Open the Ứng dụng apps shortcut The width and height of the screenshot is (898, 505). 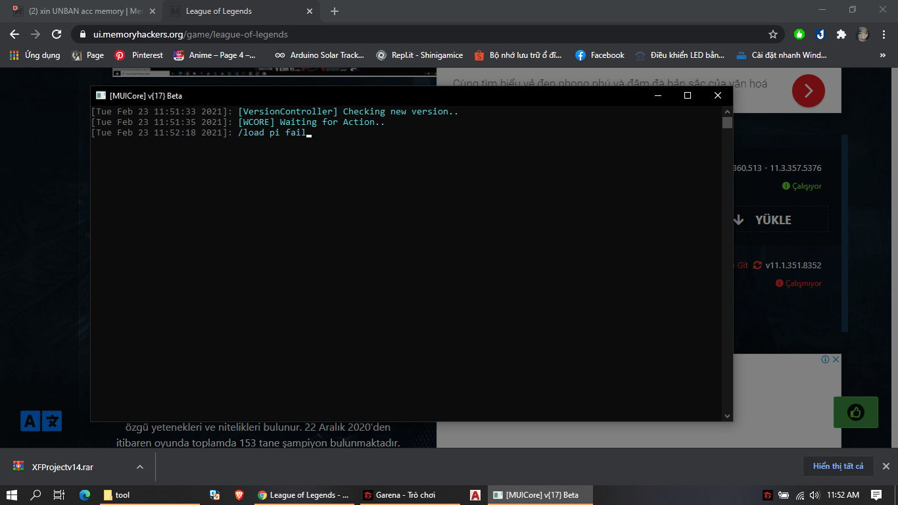(35, 55)
